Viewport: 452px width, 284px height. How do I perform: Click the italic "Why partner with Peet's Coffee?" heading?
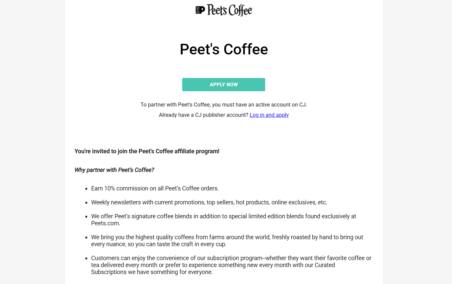coord(114,170)
